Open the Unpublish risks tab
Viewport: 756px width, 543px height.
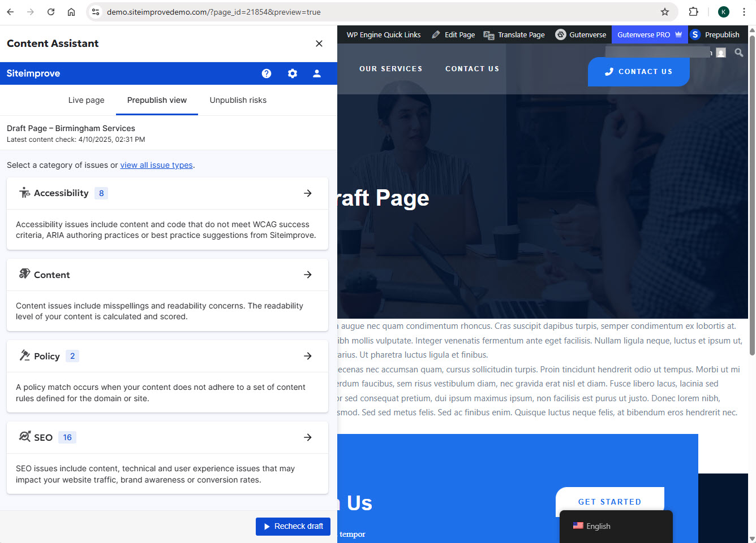coord(238,100)
